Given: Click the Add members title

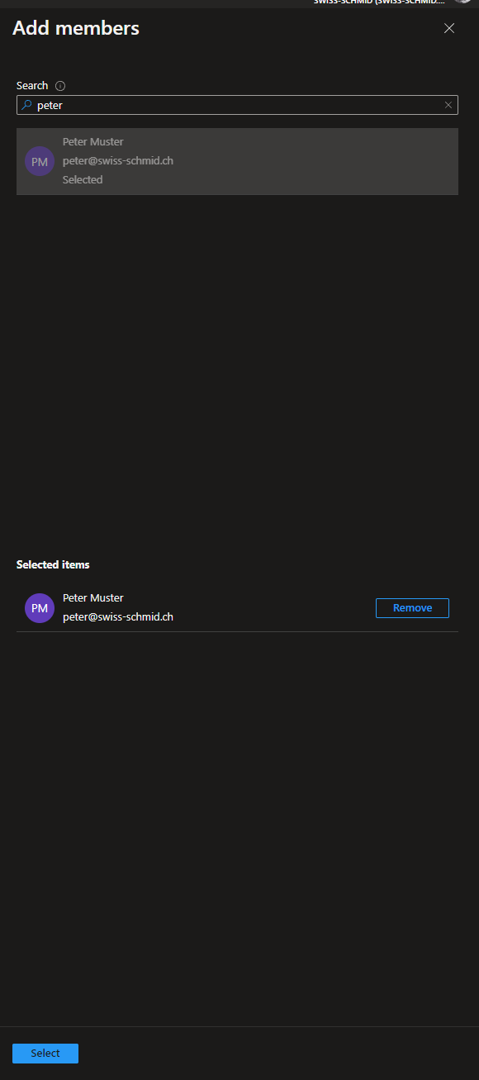Looking at the screenshot, I should pyautogui.click(x=76, y=28).
